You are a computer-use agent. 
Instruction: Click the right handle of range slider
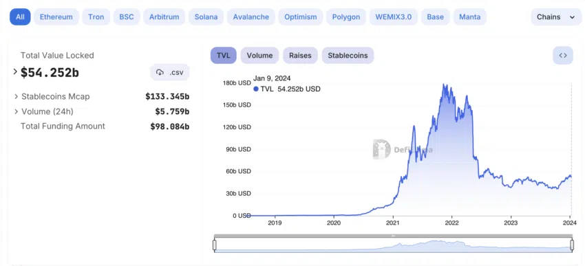coord(573,245)
